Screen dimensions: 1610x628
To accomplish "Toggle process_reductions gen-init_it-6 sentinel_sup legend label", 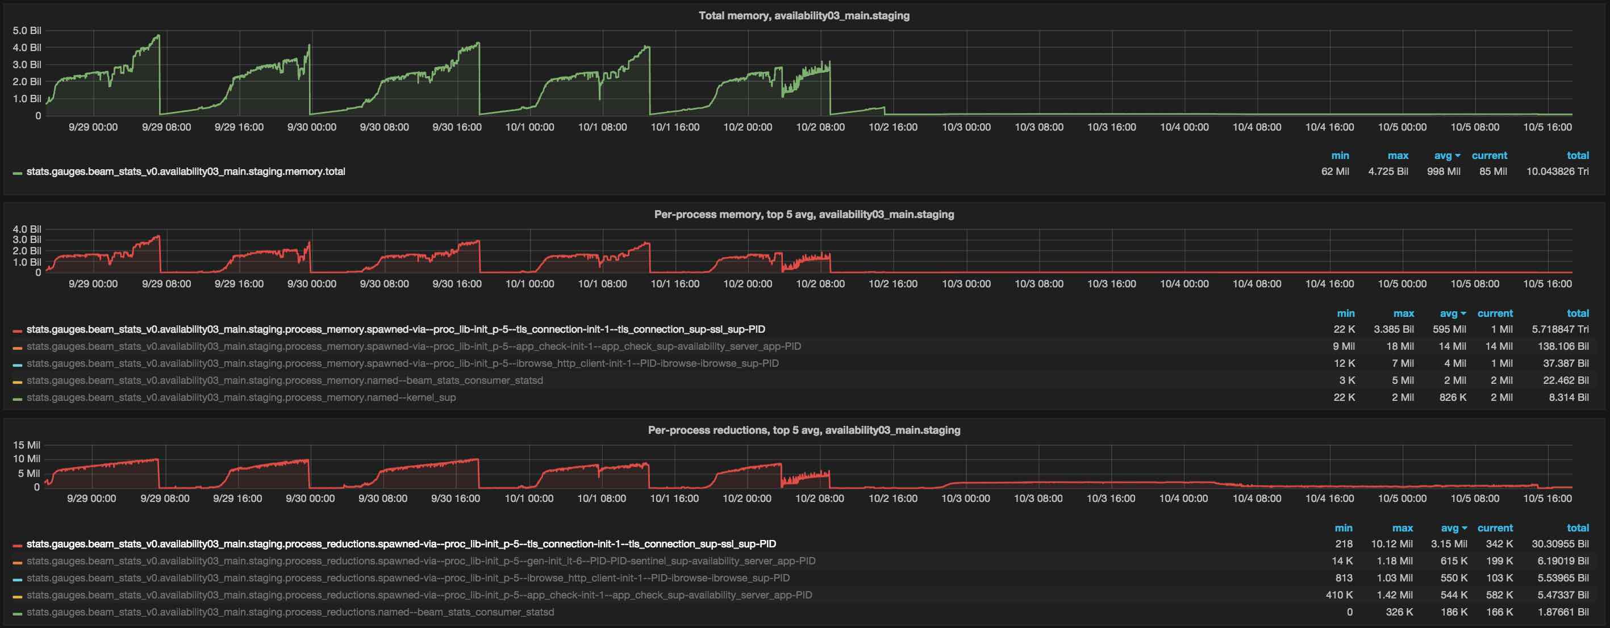I will pyautogui.click(x=420, y=560).
